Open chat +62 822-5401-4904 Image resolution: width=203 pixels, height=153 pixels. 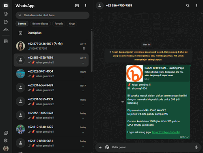click(x=51, y=74)
